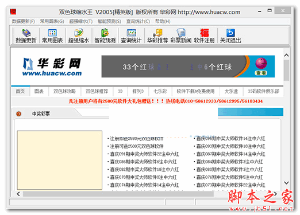The height and width of the screenshot is (215, 300).
Task: Open link 喜庆074期中奖大师软件14注中六红
Action: [144, 185]
